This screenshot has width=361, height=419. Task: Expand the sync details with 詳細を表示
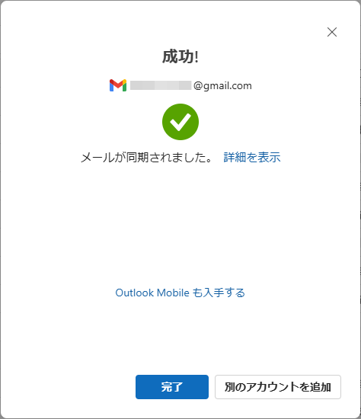point(252,157)
